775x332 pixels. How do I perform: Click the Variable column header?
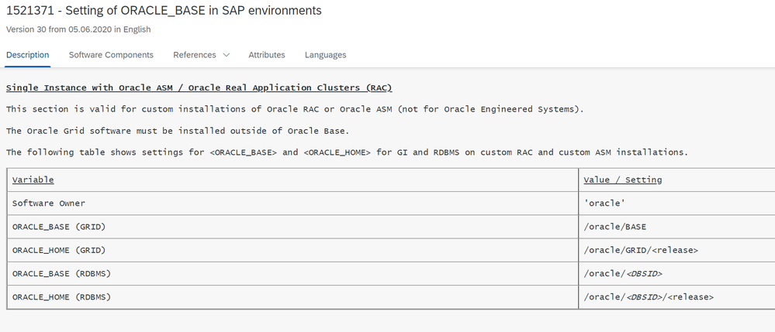click(33, 180)
